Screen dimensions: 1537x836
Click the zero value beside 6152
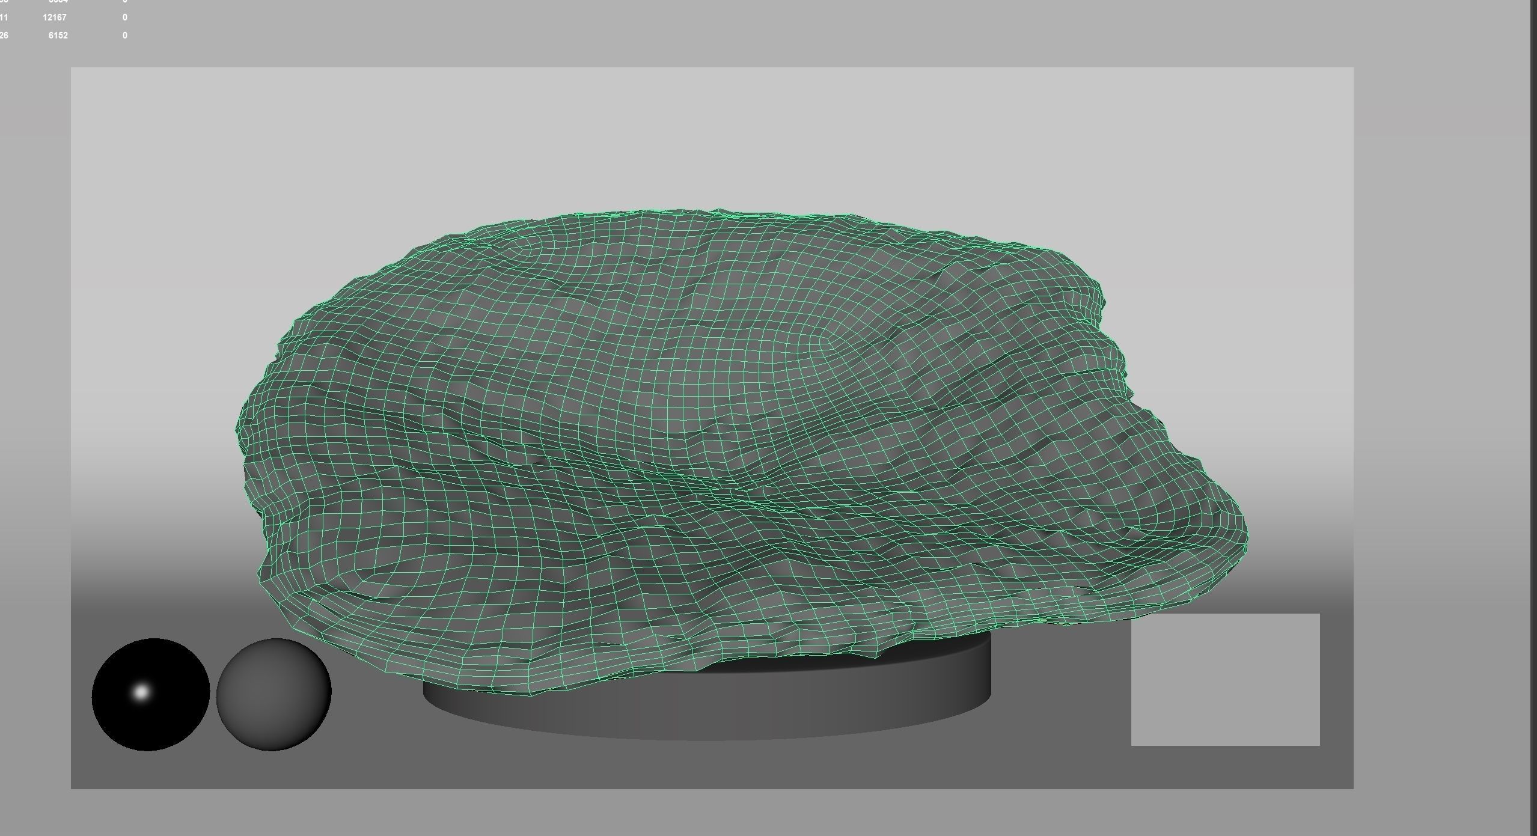pos(125,35)
